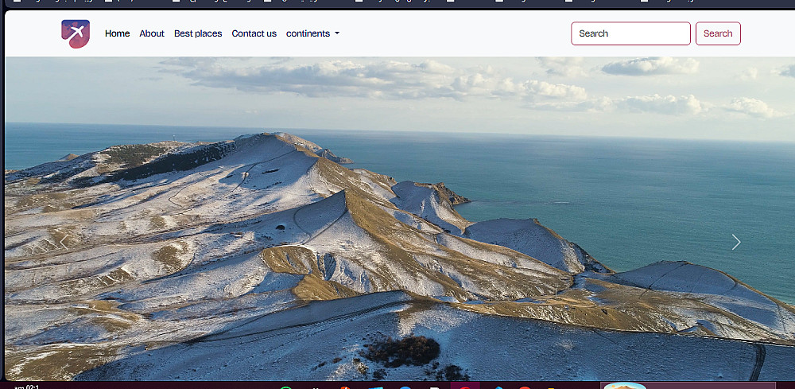Screen dimensions: 795x389
Task: Click the airplane logo in the navbar
Action: pos(76,33)
